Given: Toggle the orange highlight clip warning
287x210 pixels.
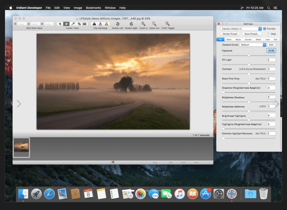Looking at the screenshot, I should (x=106, y=24).
